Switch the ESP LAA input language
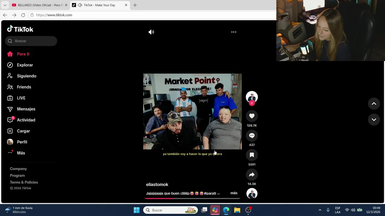This screenshot has width=385, height=216. coord(338,210)
